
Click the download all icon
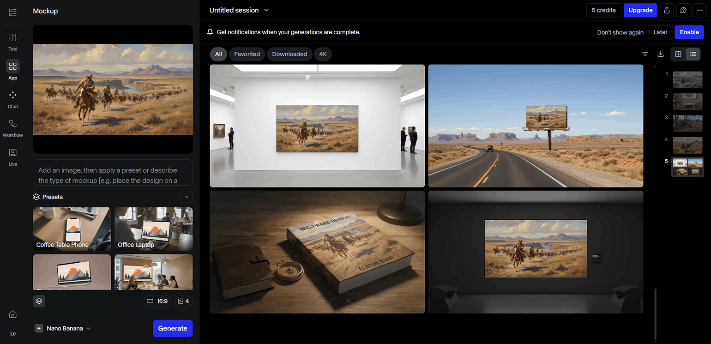661,54
